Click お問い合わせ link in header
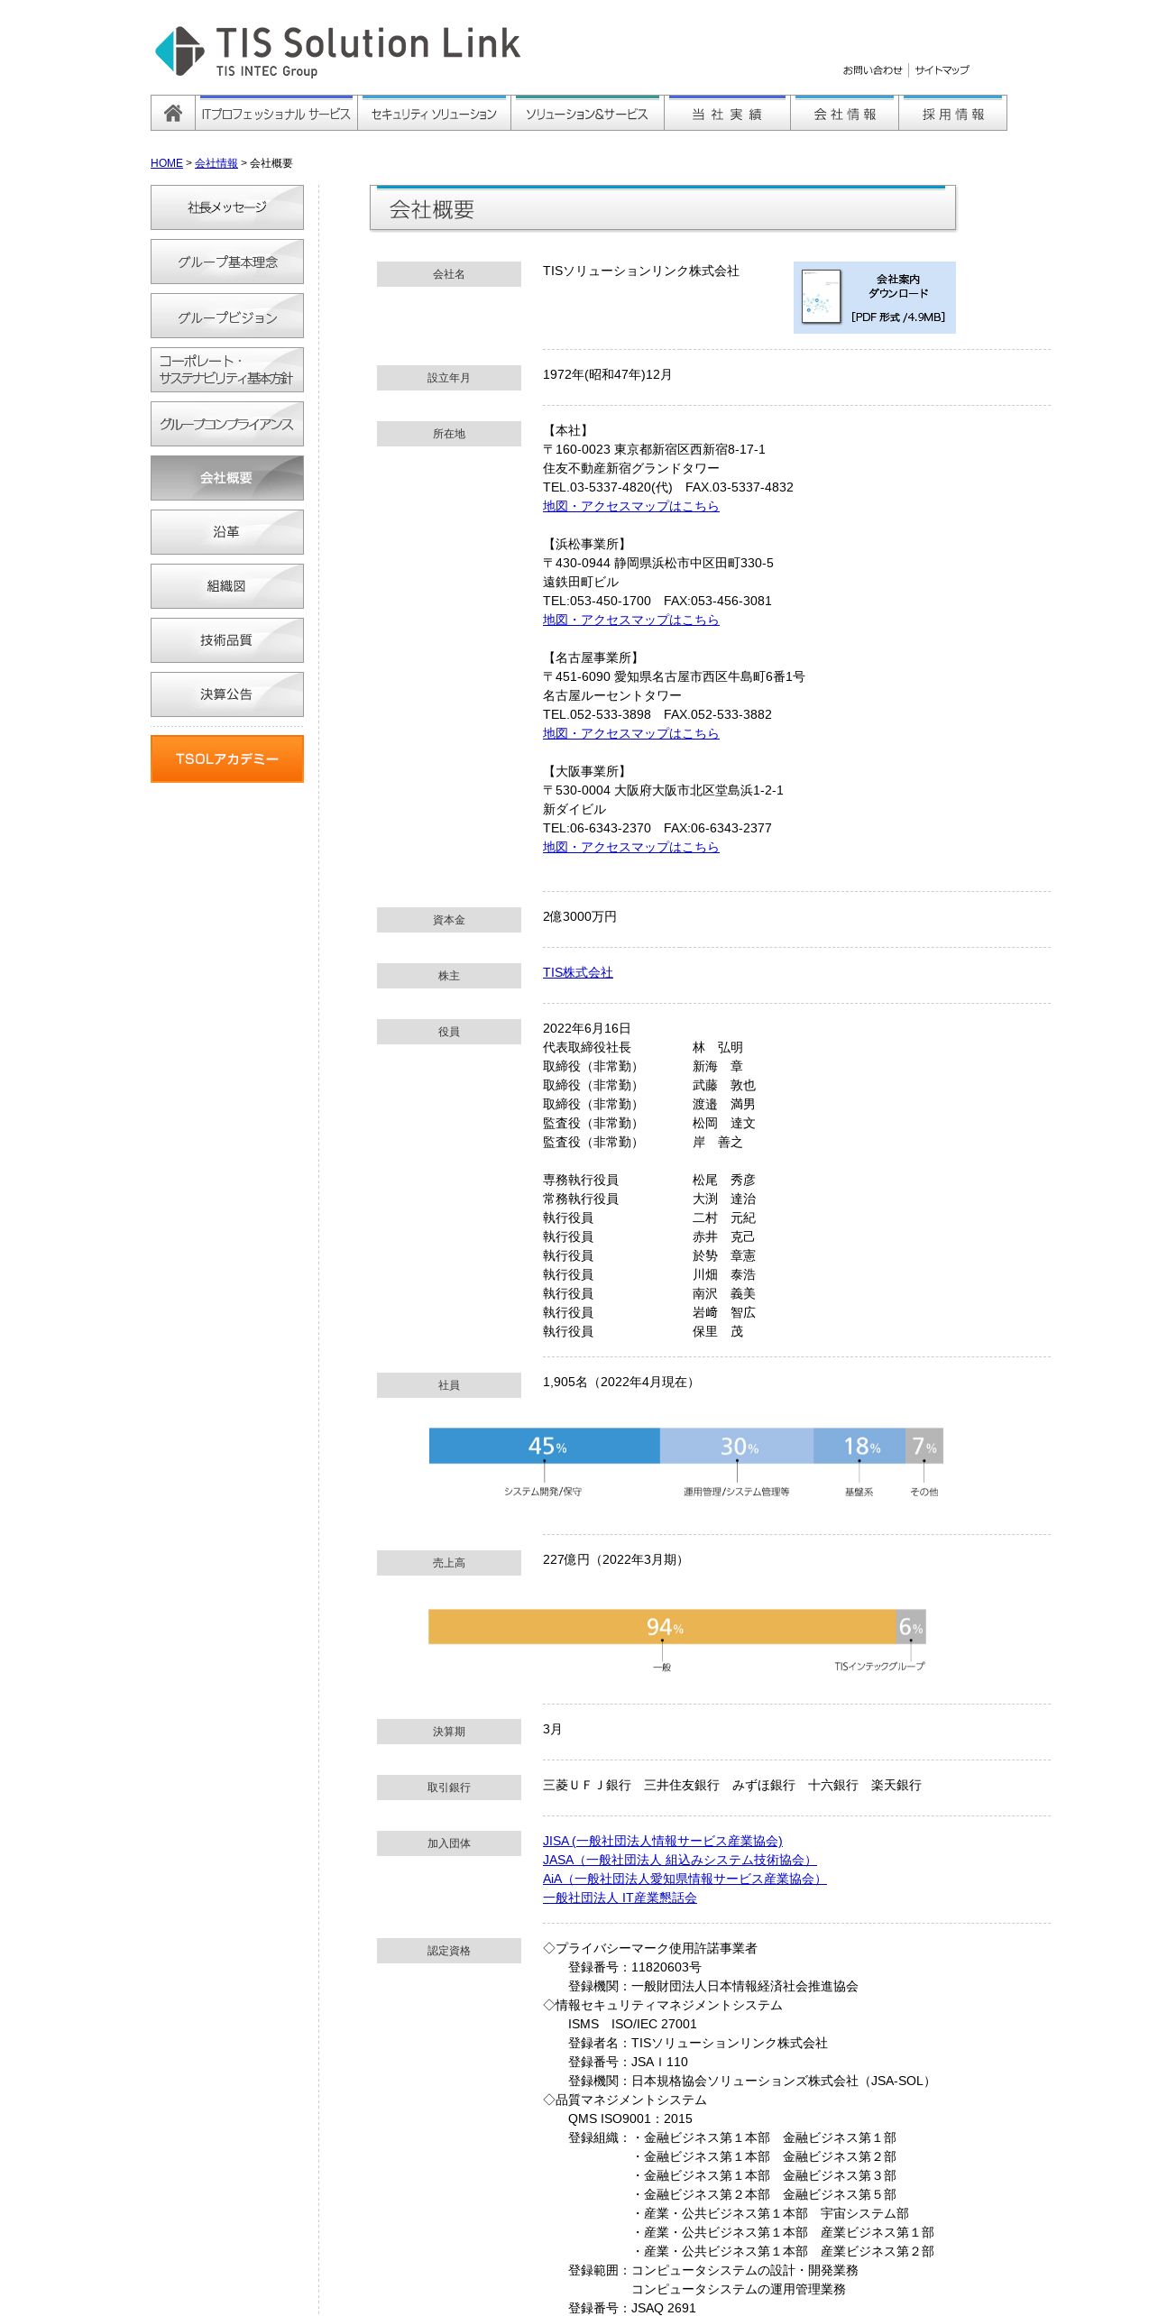Viewport: 1158px width, 2316px height. [872, 70]
